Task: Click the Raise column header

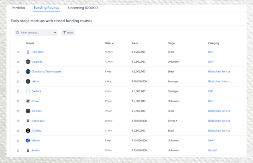Action: pos(135,43)
